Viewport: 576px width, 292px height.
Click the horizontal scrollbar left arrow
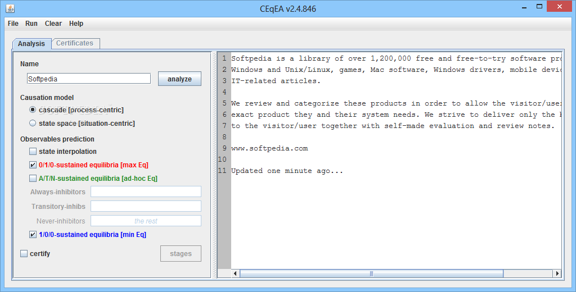[235, 273]
